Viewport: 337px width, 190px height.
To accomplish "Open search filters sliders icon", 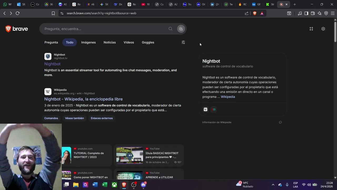I will click(183, 42).
